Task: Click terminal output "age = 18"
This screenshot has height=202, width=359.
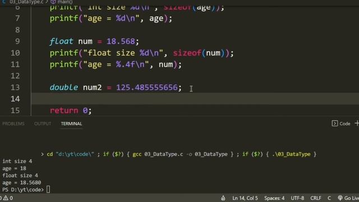Action: (x=14, y=168)
